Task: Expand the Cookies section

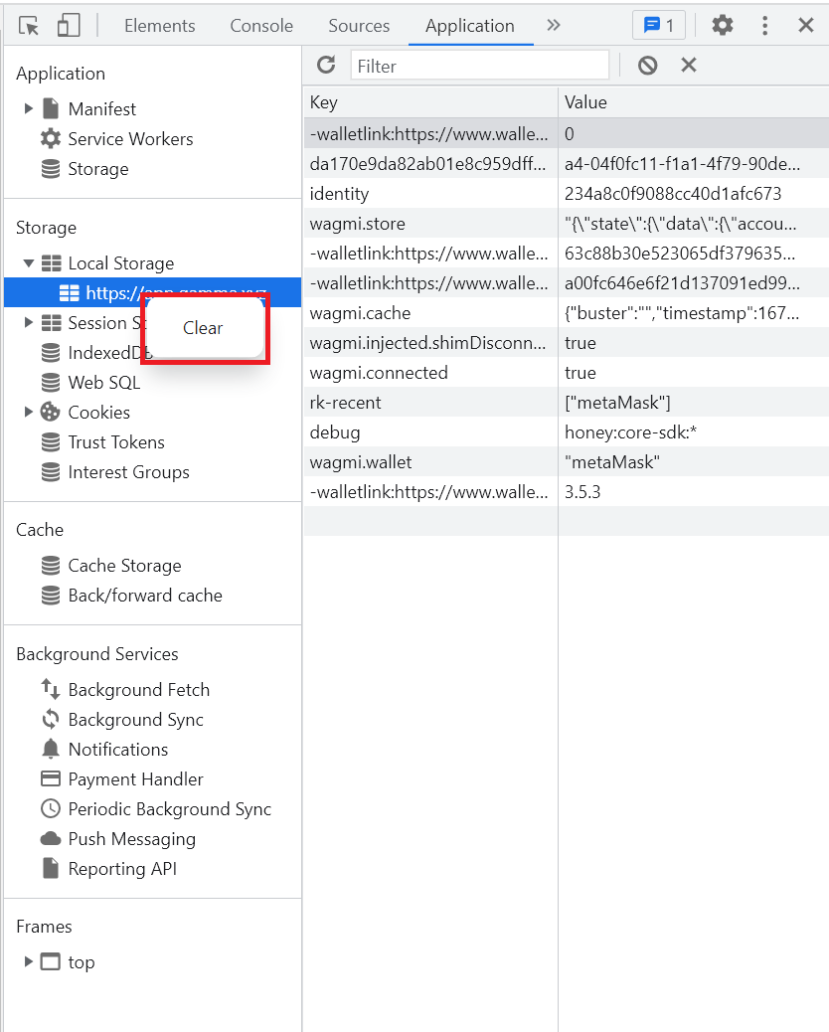Action: tap(29, 413)
